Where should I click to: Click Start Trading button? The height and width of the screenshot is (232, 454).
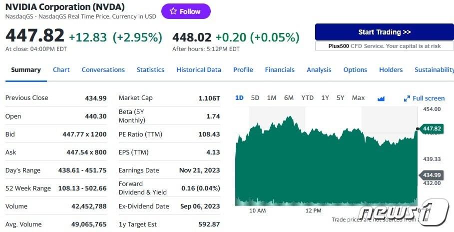pyautogui.click(x=384, y=32)
